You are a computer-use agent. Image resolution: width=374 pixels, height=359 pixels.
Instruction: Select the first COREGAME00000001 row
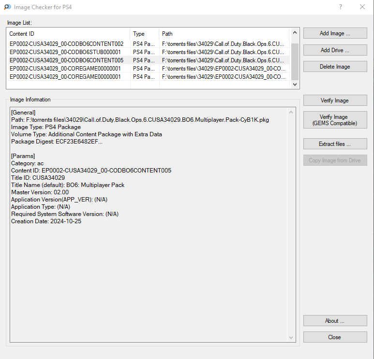pos(148,69)
